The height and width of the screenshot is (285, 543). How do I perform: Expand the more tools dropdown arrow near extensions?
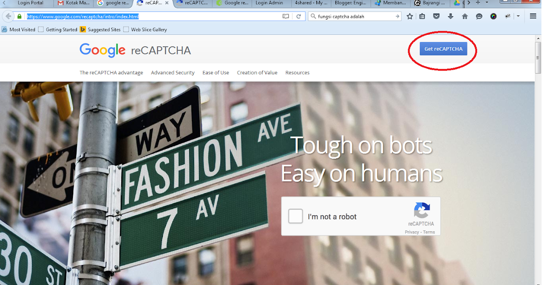click(x=518, y=16)
